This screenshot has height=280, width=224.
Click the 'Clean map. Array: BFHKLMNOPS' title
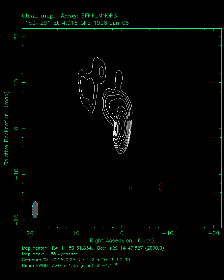pyautogui.click(x=70, y=15)
